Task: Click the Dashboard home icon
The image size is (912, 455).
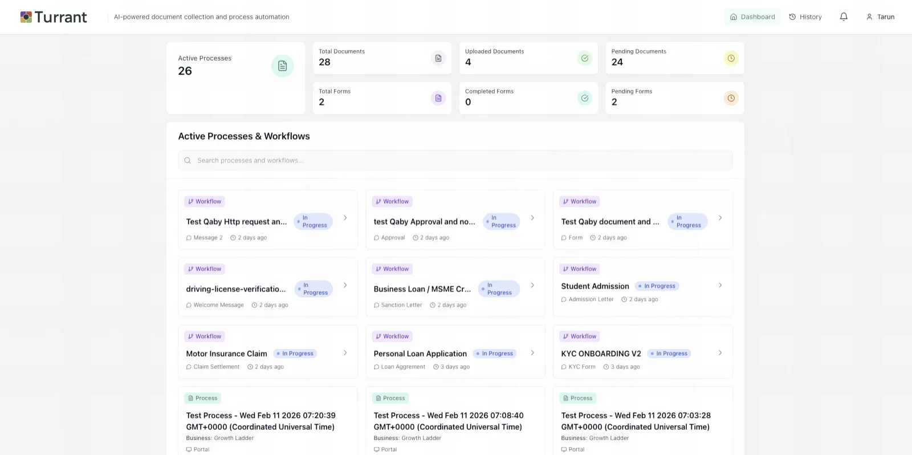Action: [x=734, y=17]
